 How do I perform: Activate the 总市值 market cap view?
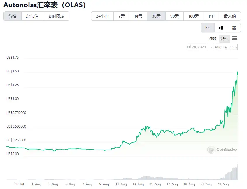pyautogui.click(x=32, y=16)
